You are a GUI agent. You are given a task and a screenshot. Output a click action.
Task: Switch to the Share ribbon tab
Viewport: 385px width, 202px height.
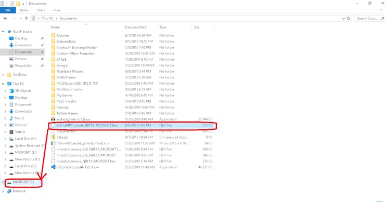point(41,10)
